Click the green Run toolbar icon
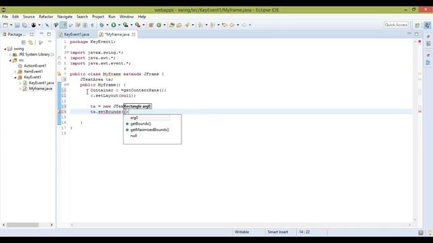This screenshot has height=243, width=433. click(x=114, y=25)
